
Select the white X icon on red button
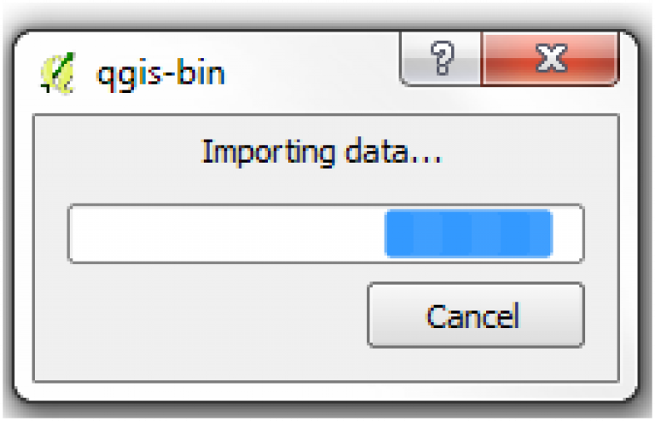pos(552,58)
